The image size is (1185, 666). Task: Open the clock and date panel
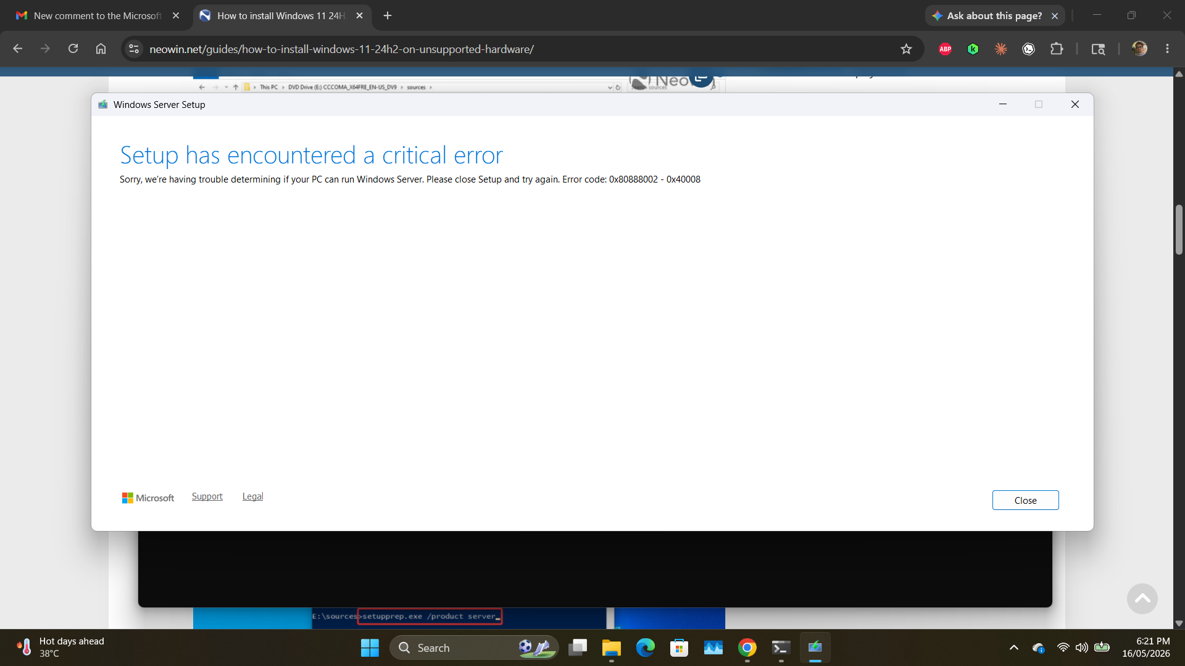pyautogui.click(x=1145, y=647)
